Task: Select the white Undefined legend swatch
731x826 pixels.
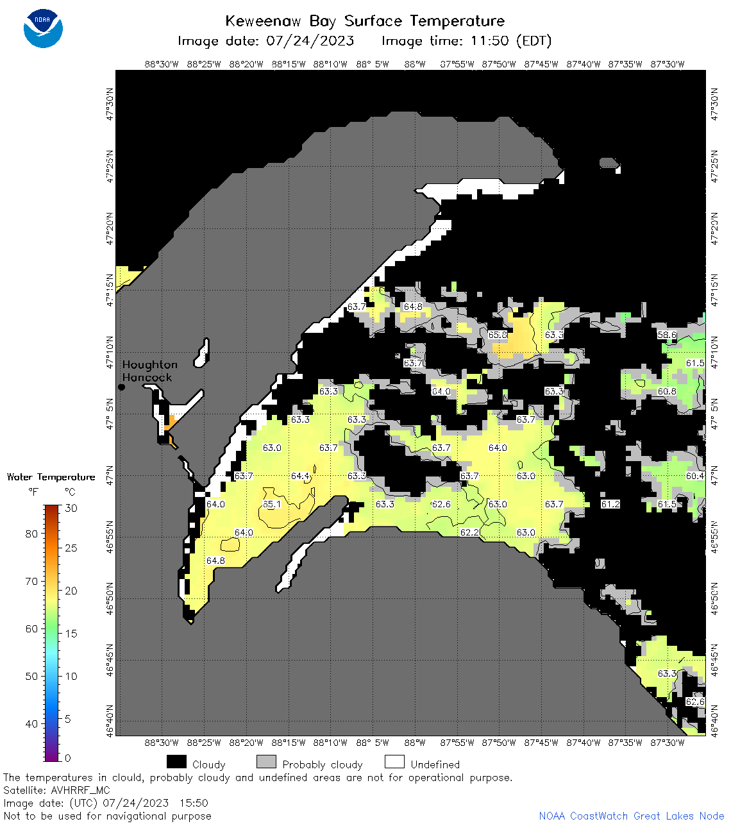Action: pyautogui.click(x=394, y=762)
